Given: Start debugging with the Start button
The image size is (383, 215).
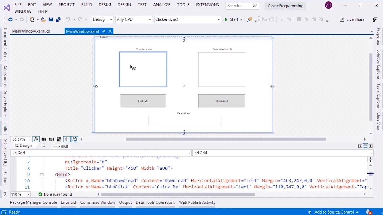Looking at the screenshot, I should [x=231, y=19].
